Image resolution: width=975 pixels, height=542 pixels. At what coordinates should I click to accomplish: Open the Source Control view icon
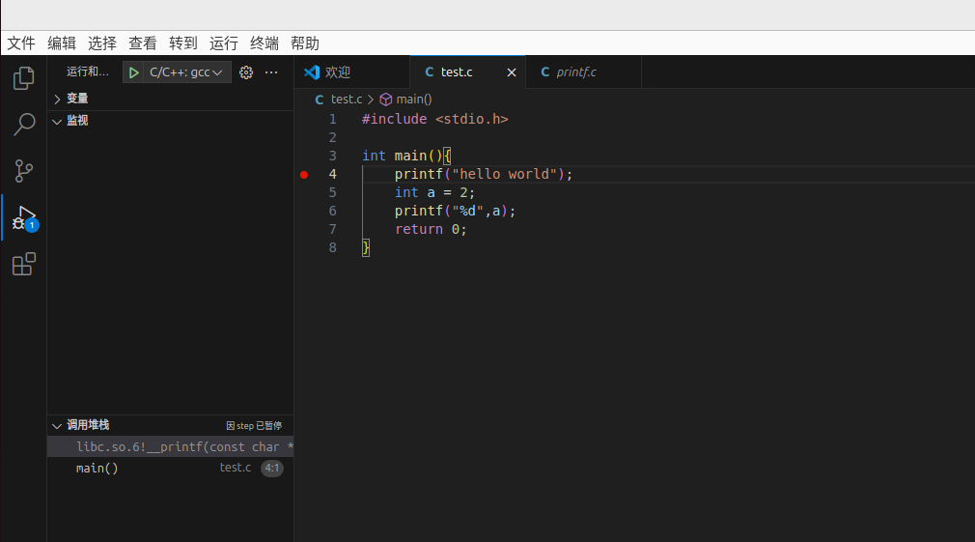pos(24,171)
